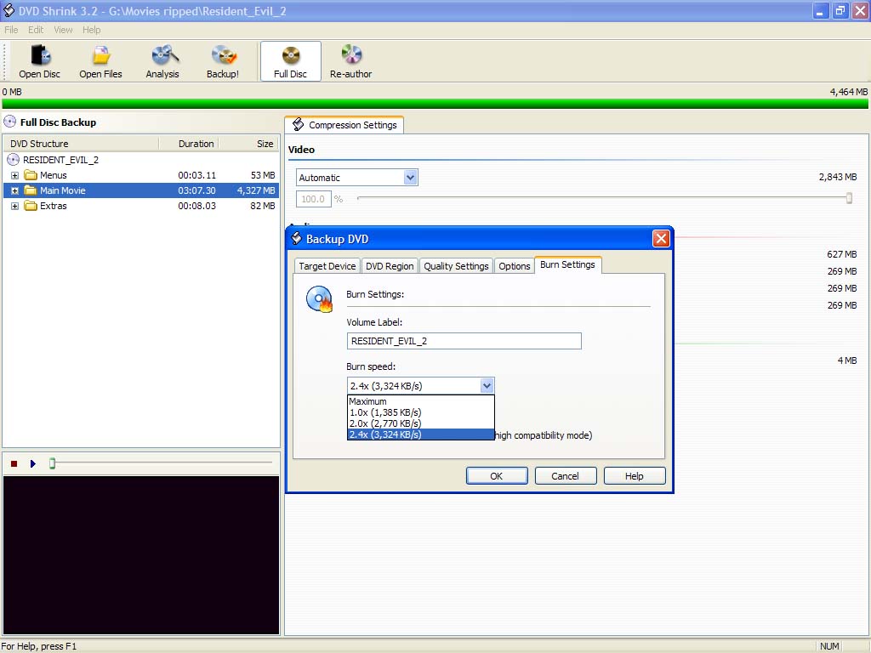Choose Maximum burn speed
The width and height of the screenshot is (871, 653).
420,401
